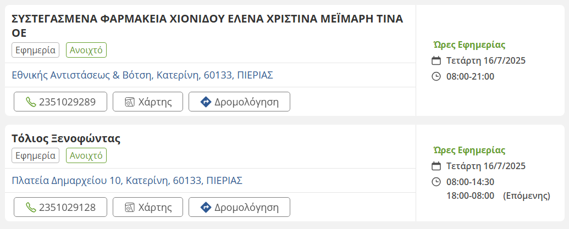The height and width of the screenshot is (229, 569).
Task: Click directions arrow icon in first card
Action: pos(206,102)
